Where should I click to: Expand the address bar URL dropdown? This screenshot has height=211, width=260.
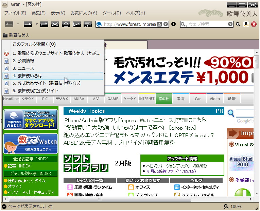point(166,24)
